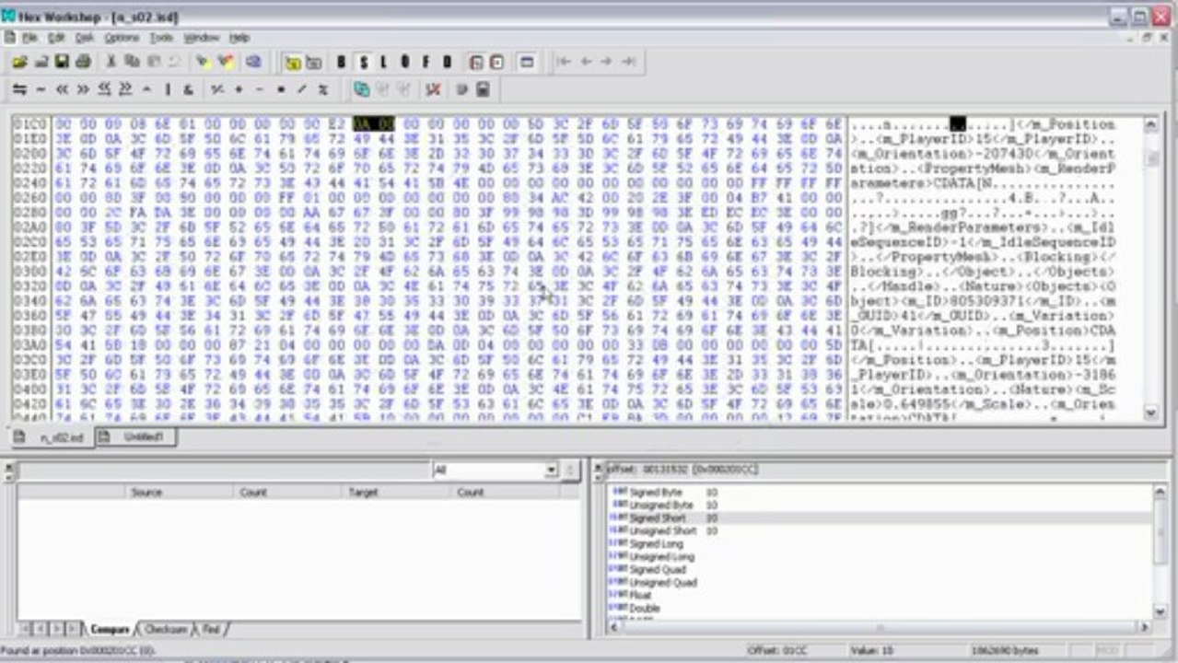Click the Save diskette icon
1178x663 pixels.
(x=62, y=62)
